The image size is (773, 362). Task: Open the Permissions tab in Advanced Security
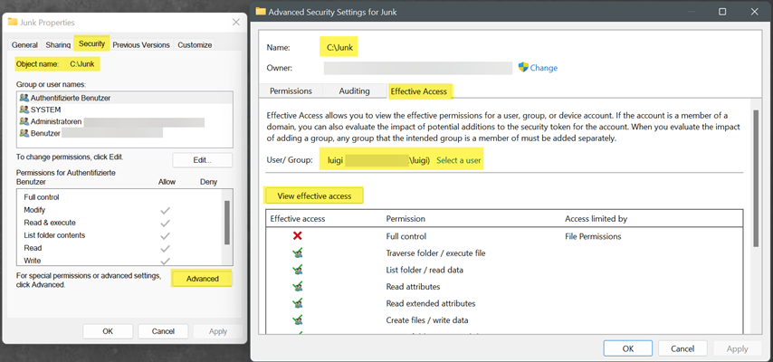tap(291, 90)
